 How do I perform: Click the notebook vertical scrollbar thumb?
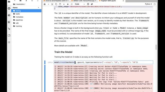coord(156,47)
